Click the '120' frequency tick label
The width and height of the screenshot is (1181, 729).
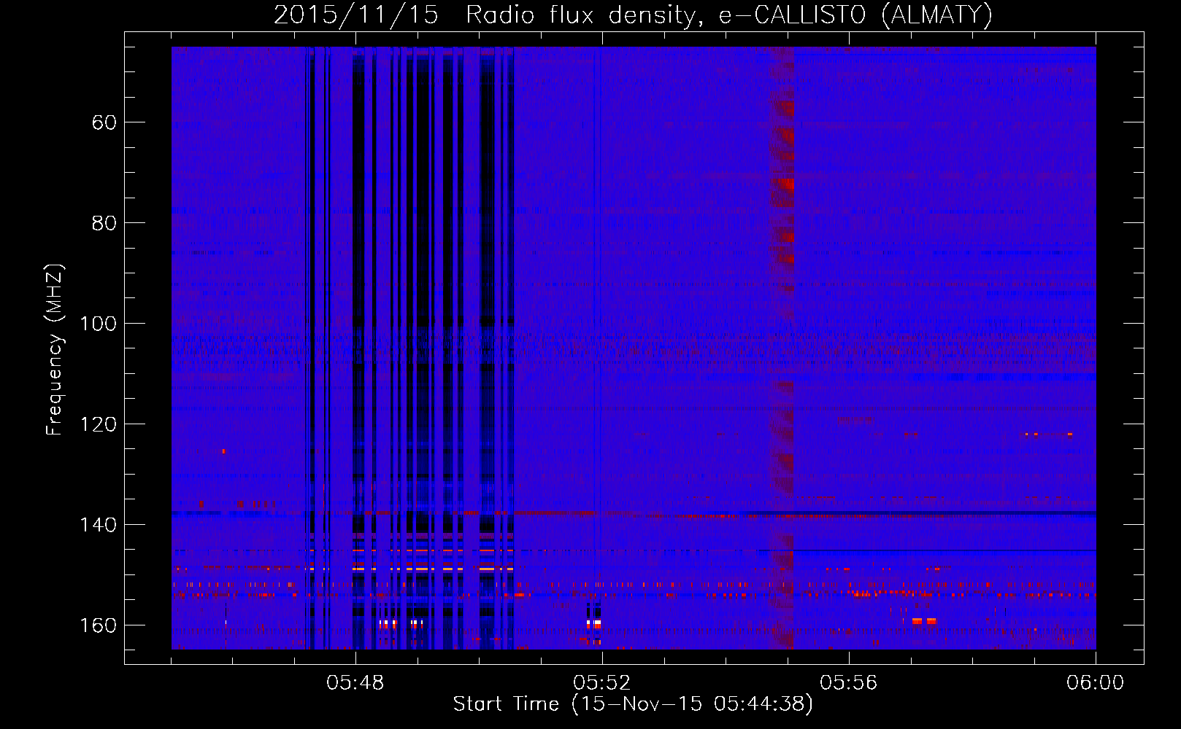point(99,424)
